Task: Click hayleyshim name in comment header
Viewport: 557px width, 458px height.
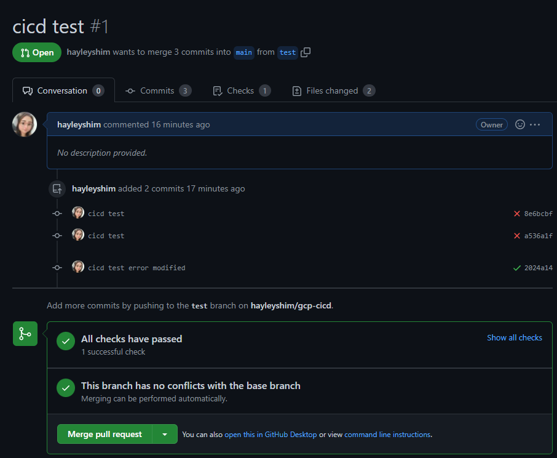Action: [x=79, y=124]
